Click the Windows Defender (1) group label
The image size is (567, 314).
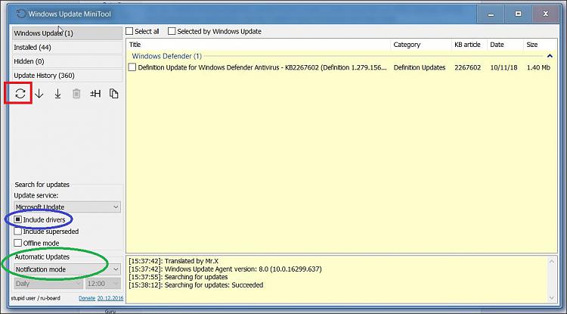point(167,56)
